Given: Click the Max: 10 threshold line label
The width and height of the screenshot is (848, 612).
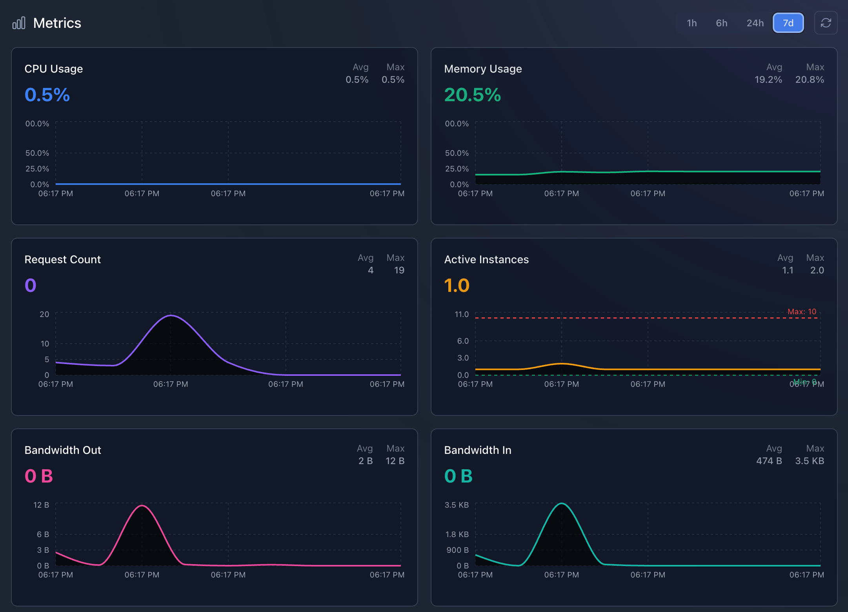Looking at the screenshot, I should tap(802, 311).
